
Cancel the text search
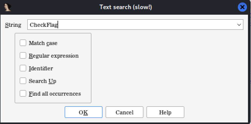point(124,112)
